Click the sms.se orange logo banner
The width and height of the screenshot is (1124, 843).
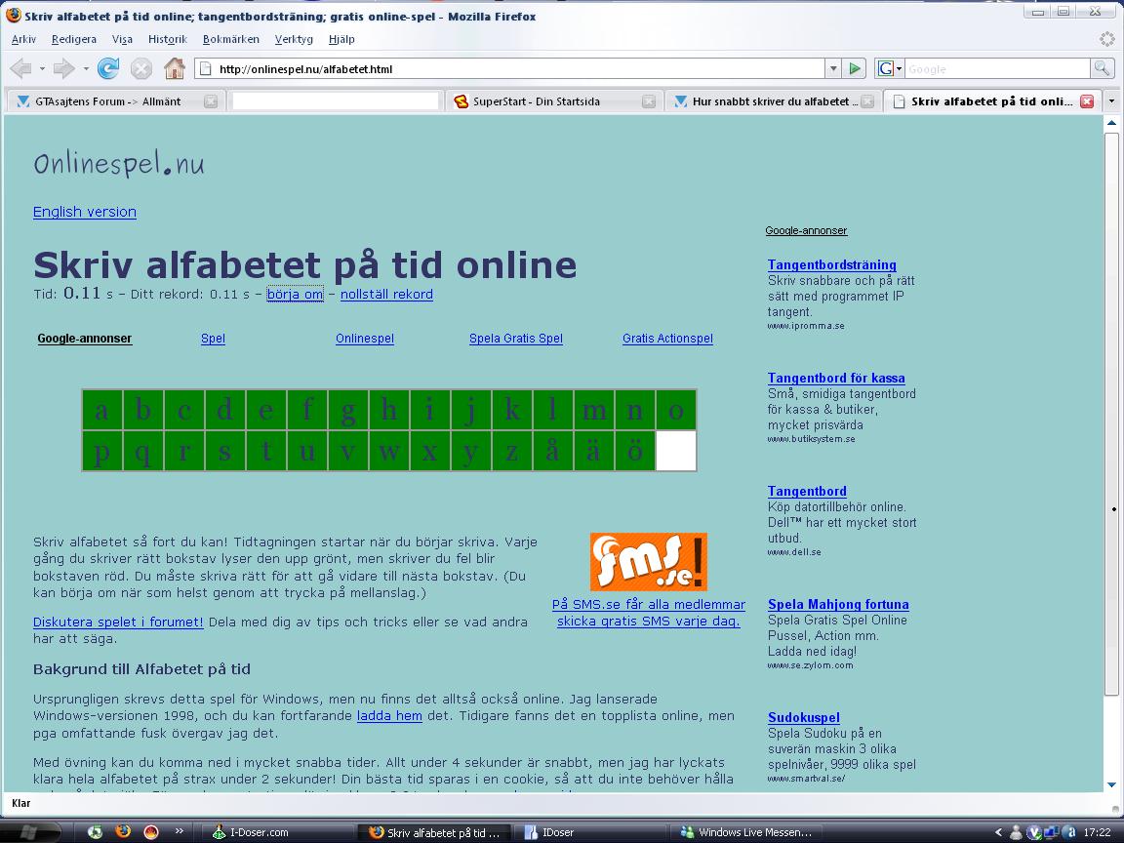tap(648, 561)
